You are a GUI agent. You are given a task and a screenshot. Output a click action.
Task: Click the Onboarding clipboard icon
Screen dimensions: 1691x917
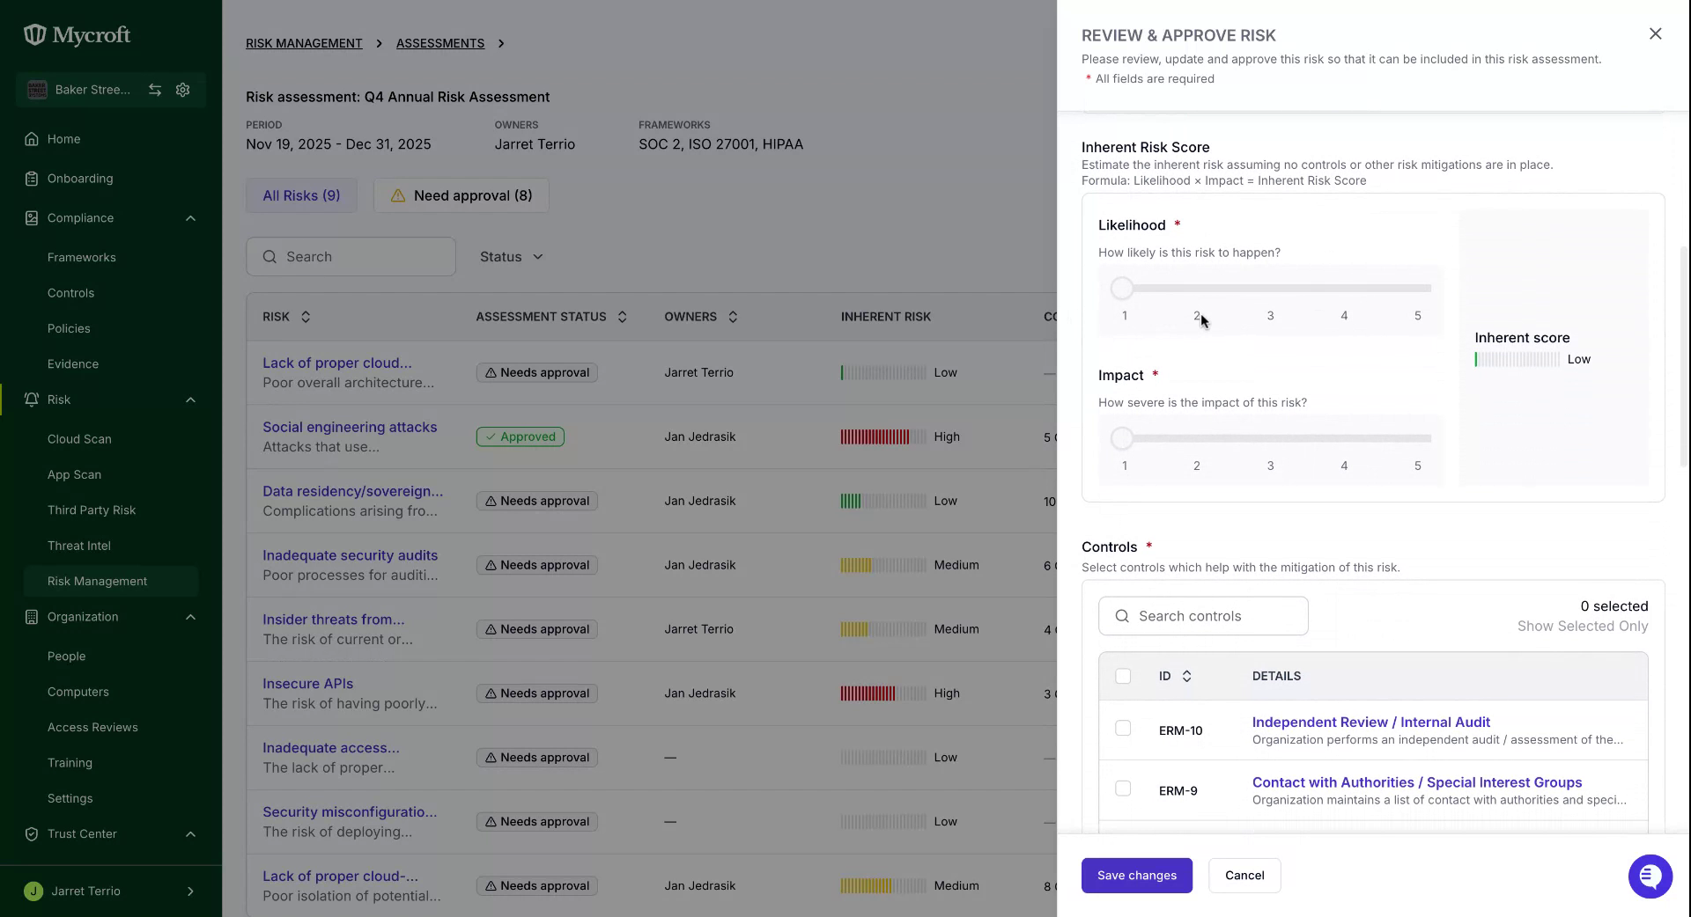pos(32,179)
